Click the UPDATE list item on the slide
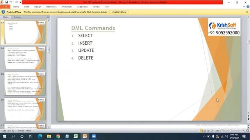The image size is (250, 140). point(86,51)
